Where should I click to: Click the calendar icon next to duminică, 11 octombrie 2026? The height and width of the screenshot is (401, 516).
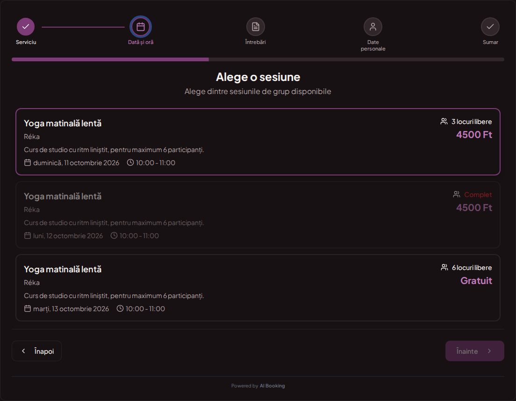tap(28, 162)
